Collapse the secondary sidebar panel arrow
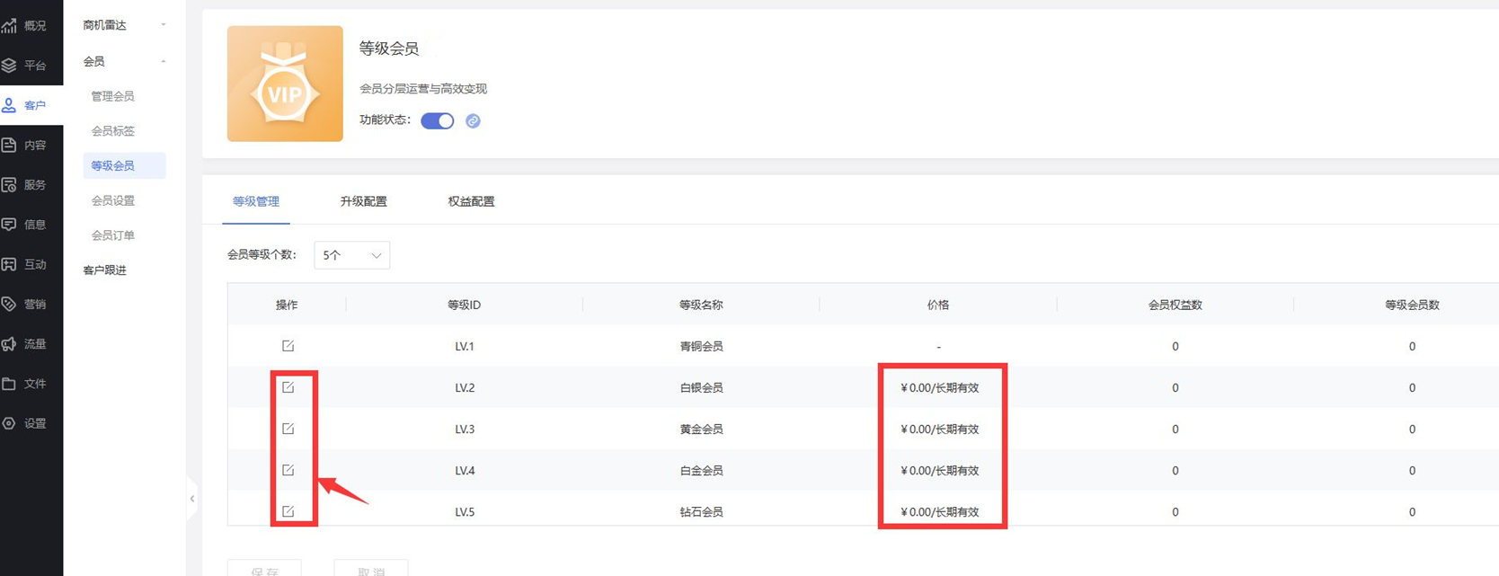The height and width of the screenshot is (576, 1499). pyautogui.click(x=192, y=499)
